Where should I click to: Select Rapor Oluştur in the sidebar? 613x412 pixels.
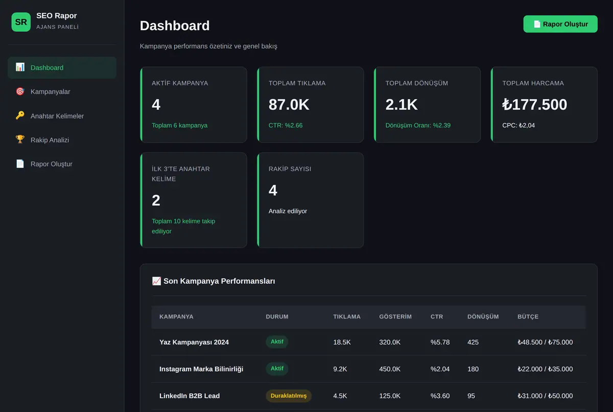tap(62, 164)
